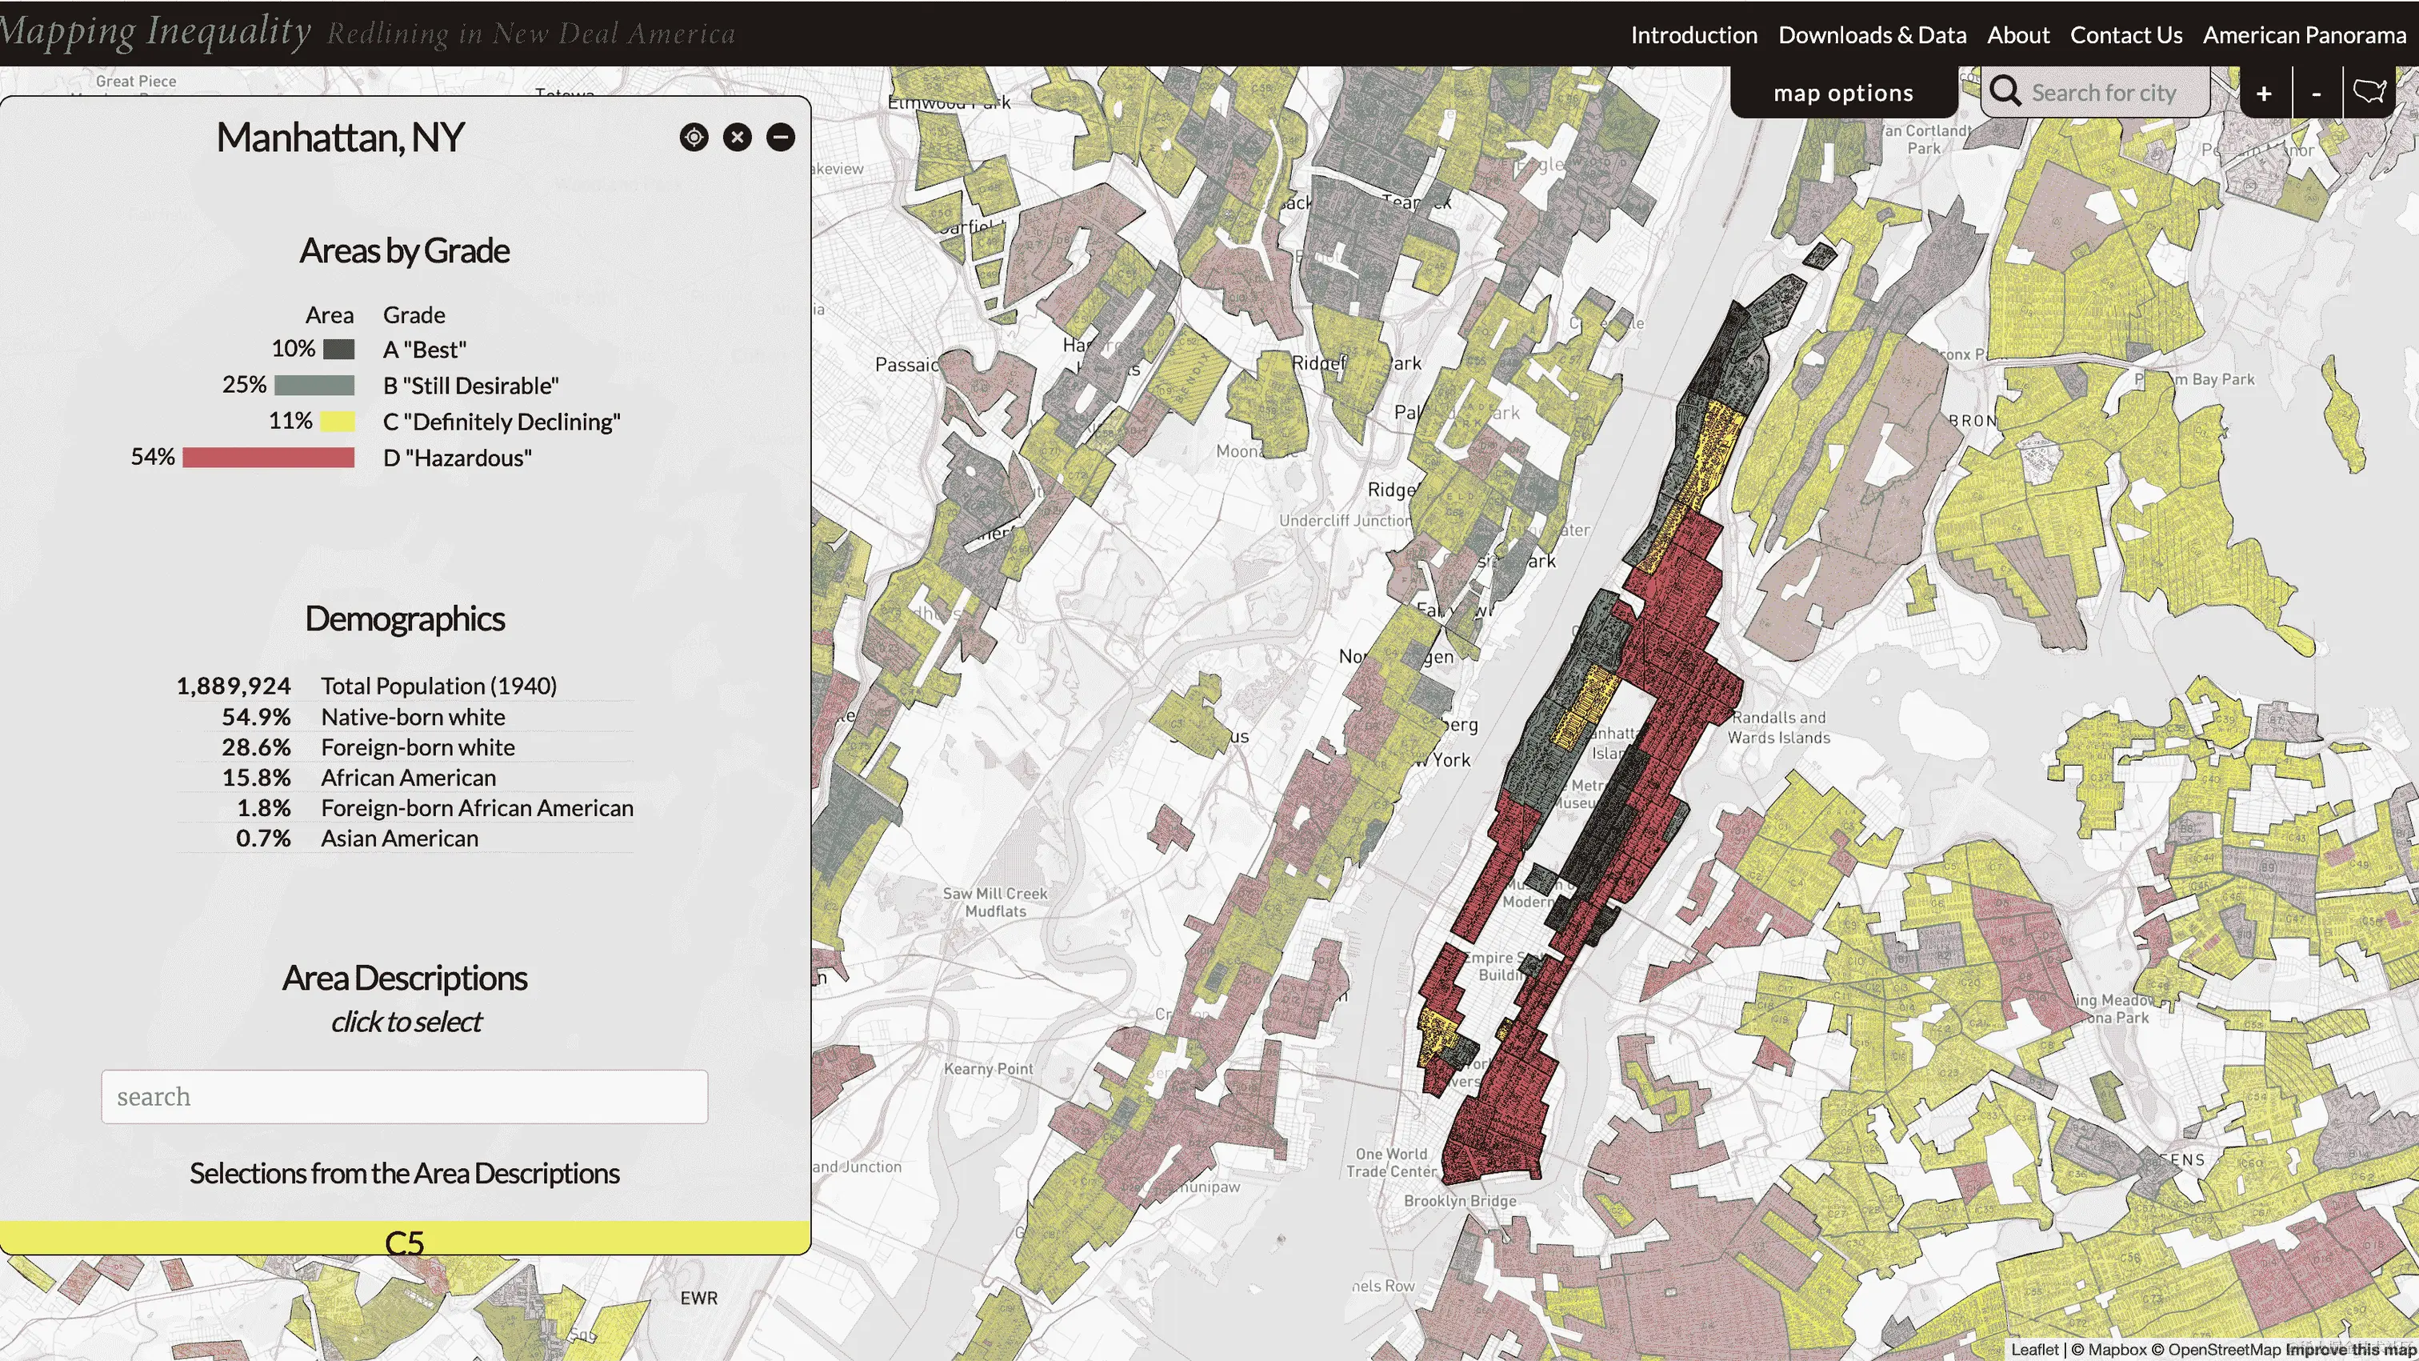Collapse the Manhattan panel with minus icon

(x=781, y=137)
